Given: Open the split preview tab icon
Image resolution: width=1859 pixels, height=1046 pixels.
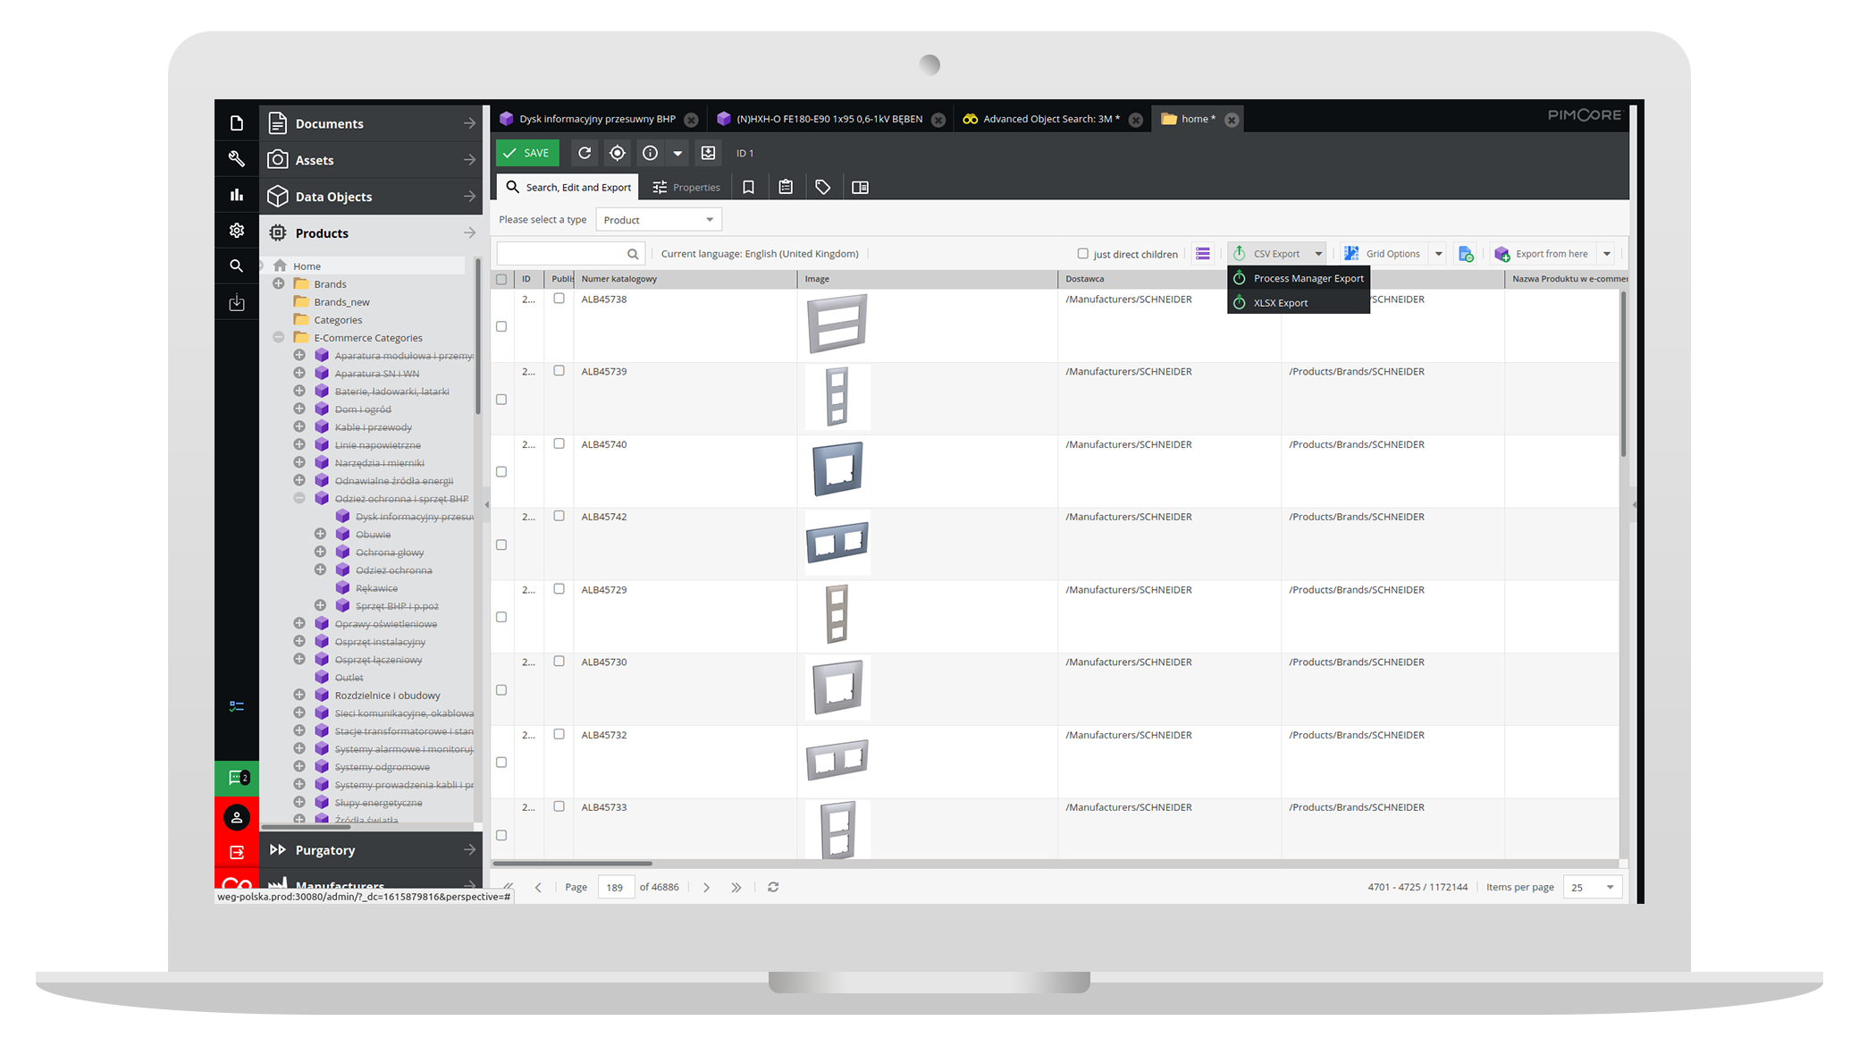Looking at the screenshot, I should coord(860,187).
